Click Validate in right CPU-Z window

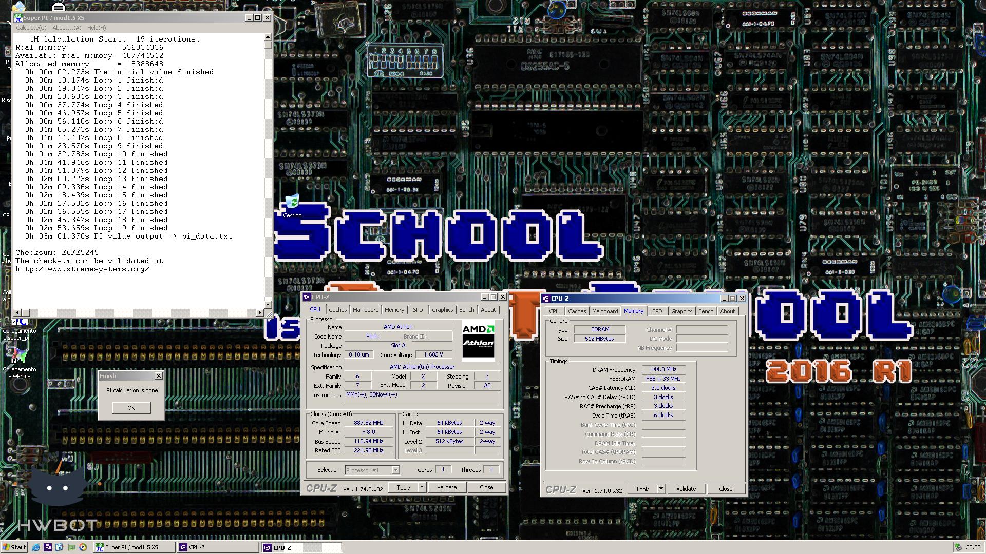click(x=686, y=489)
